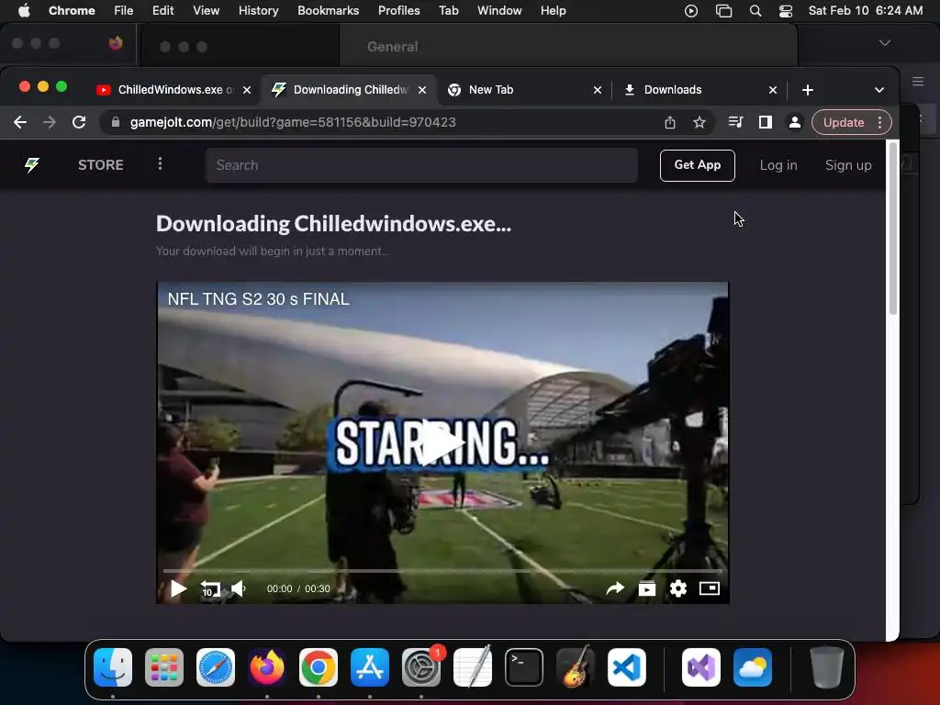This screenshot has width=940, height=705.
Task: Launch GarageBand from the dock
Action: pyautogui.click(x=576, y=667)
